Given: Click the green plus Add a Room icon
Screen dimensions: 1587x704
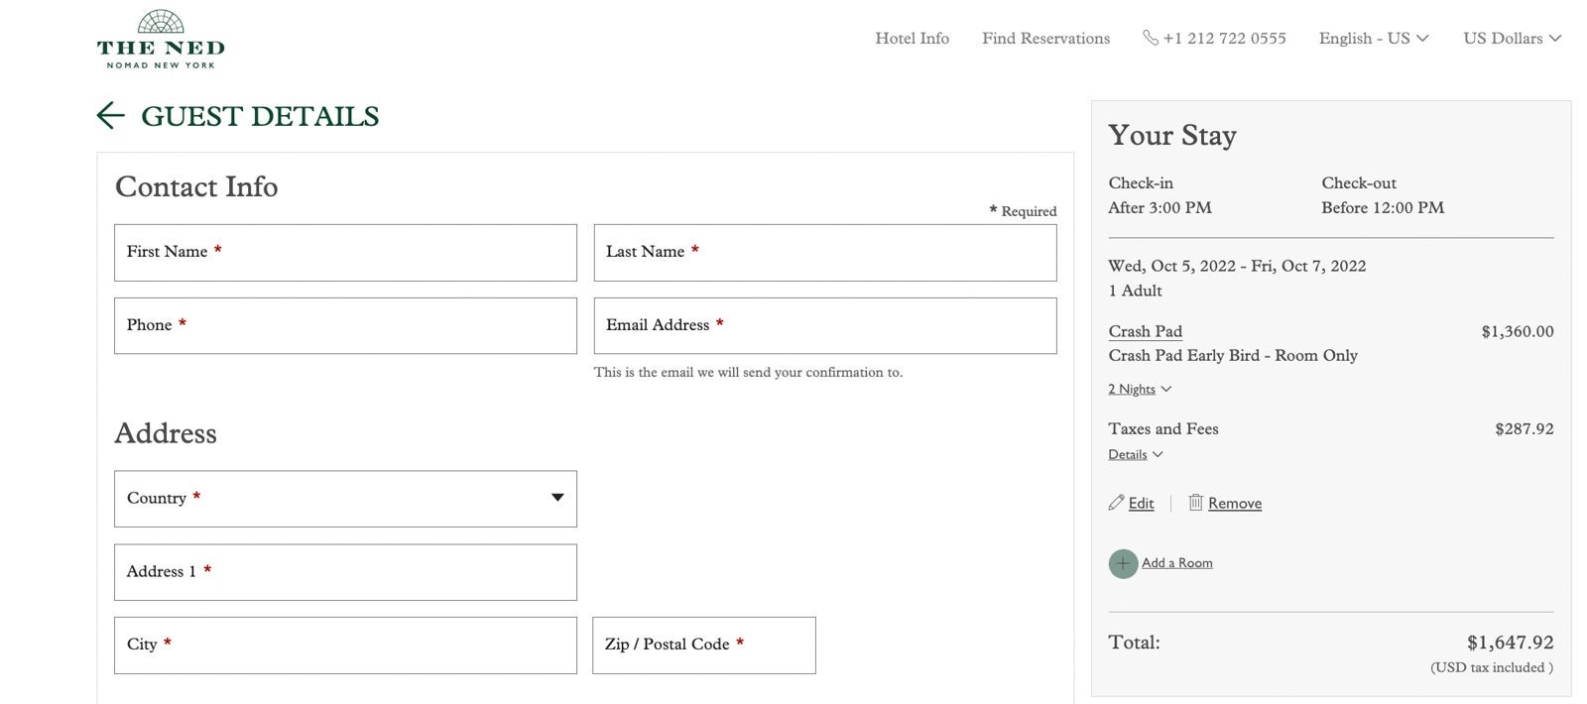Looking at the screenshot, I should coord(1123,563).
